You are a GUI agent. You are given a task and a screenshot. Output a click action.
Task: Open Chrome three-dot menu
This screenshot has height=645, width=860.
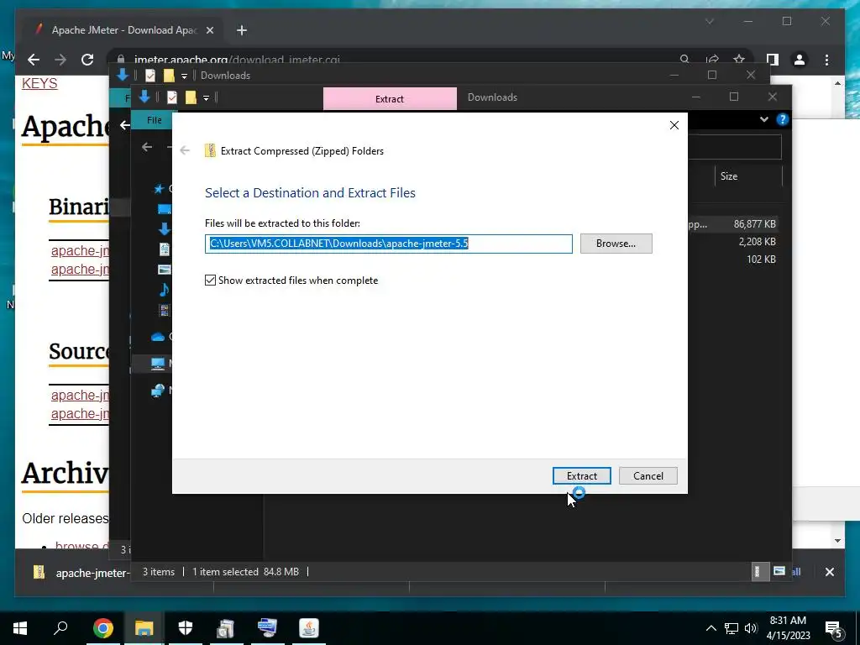pos(826,60)
